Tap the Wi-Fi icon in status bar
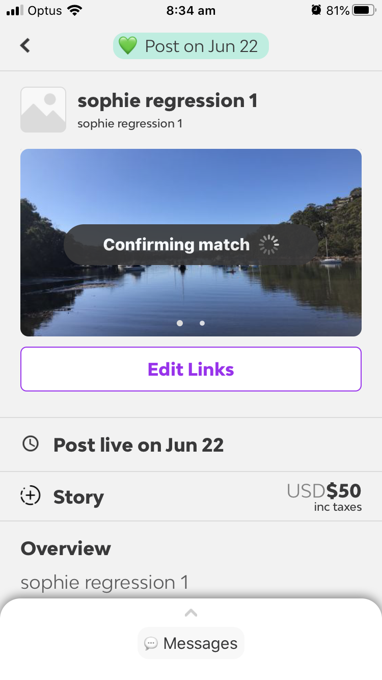This screenshot has width=382, height=680. pos(75,10)
